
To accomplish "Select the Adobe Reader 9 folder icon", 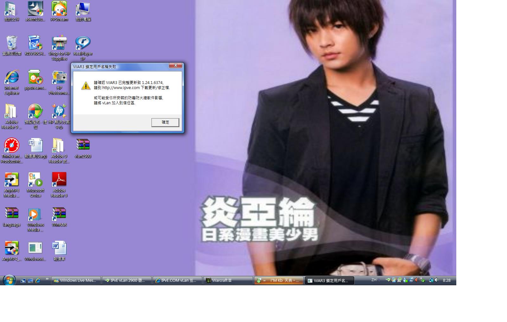I will [11, 117].
